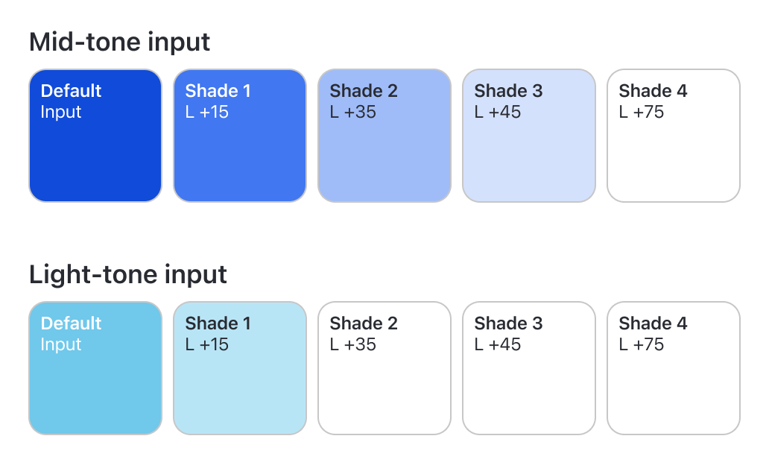The width and height of the screenshot is (769, 471).
Task: Click "L +45" text in Mid-tone row
Action: click(497, 113)
